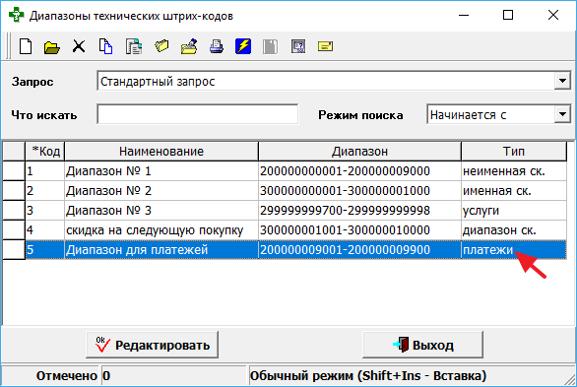Click the help question-mark toolbar icon
This screenshot has height=387, width=577.
(x=298, y=46)
